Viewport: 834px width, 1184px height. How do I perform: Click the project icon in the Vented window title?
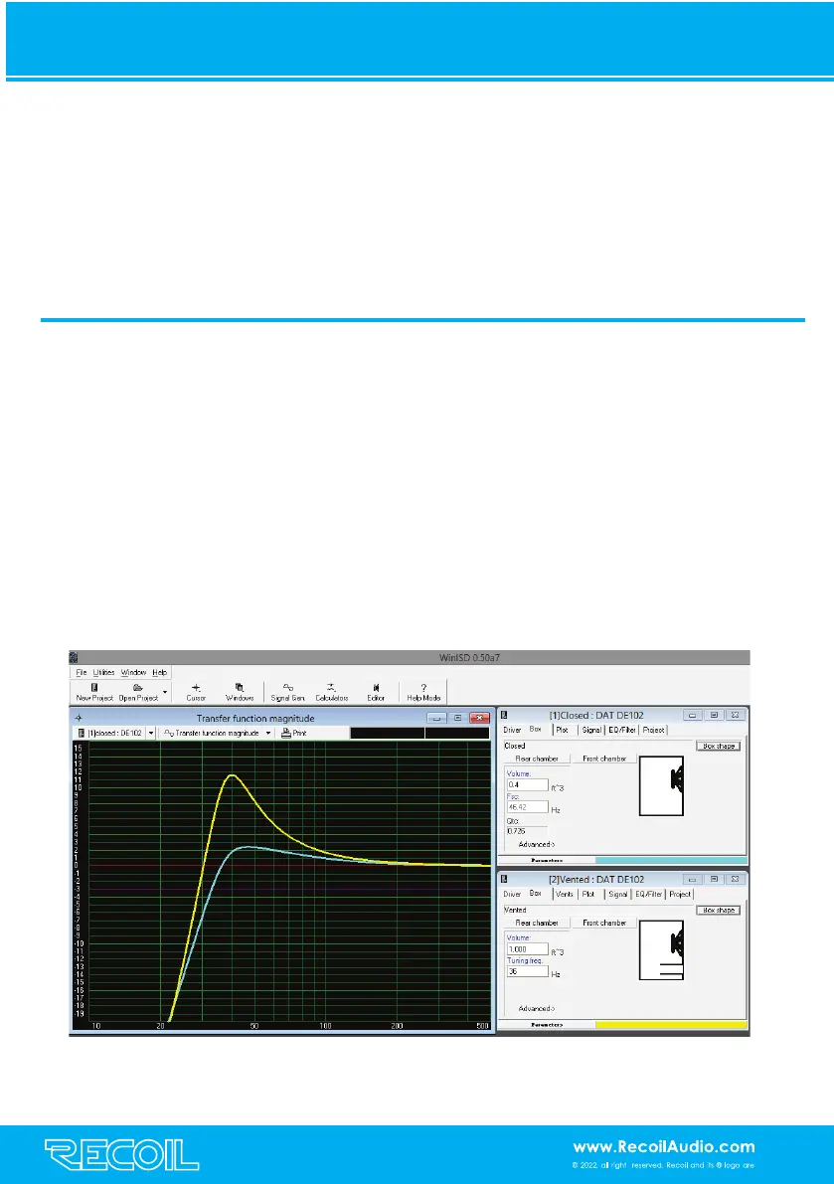504,880
